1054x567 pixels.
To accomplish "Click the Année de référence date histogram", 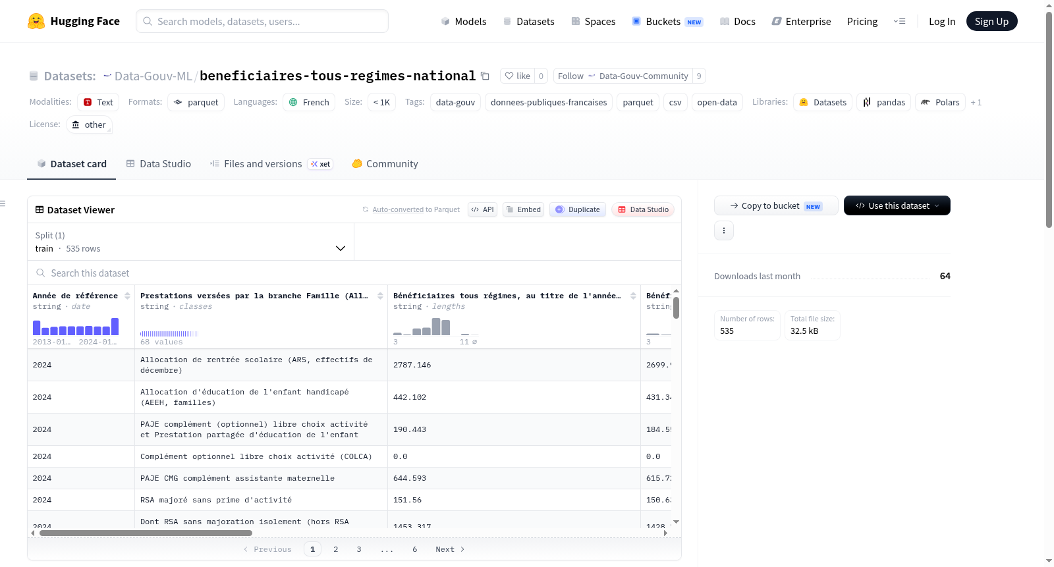I will pyautogui.click(x=76, y=327).
